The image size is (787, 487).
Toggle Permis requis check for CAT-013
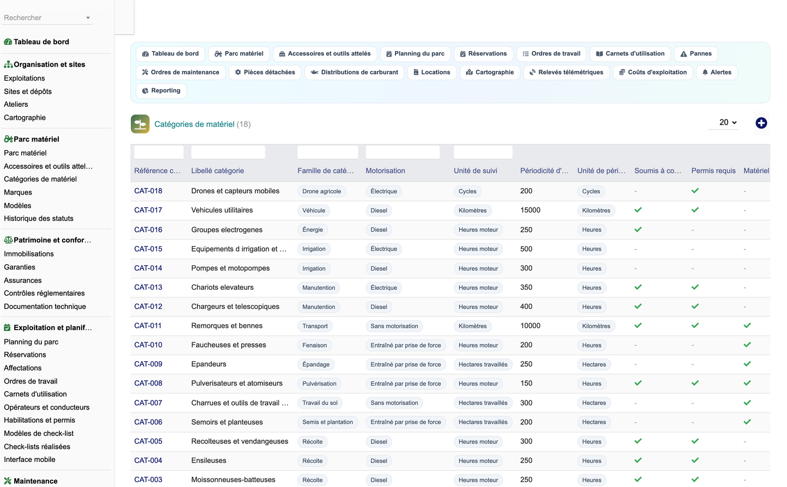(x=695, y=287)
